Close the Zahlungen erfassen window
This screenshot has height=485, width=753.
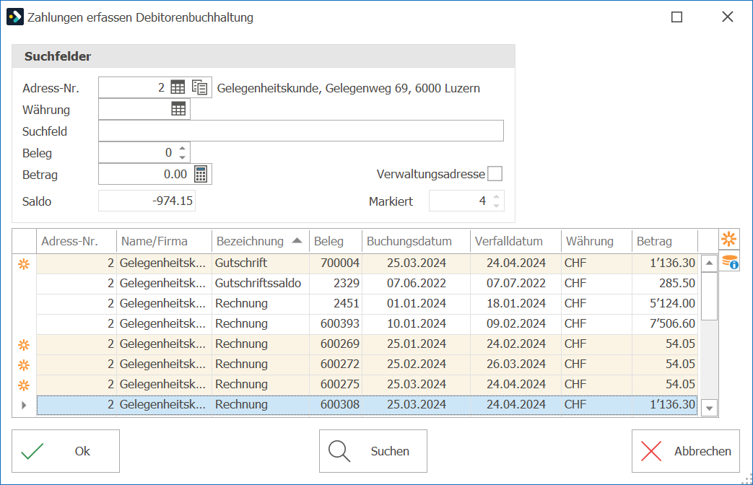[x=728, y=17]
